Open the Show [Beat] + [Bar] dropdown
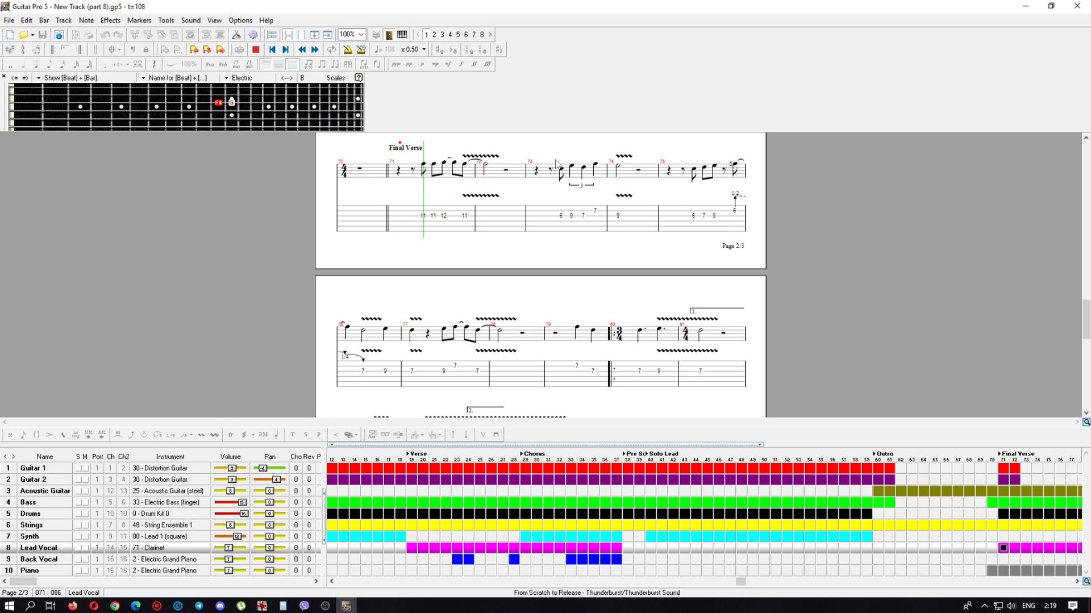The image size is (1091, 613). [x=39, y=78]
